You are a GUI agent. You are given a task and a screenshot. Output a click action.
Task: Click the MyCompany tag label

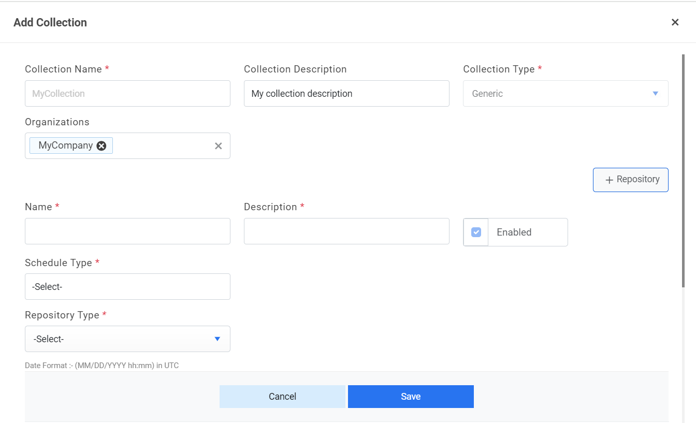pyautogui.click(x=66, y=145)
